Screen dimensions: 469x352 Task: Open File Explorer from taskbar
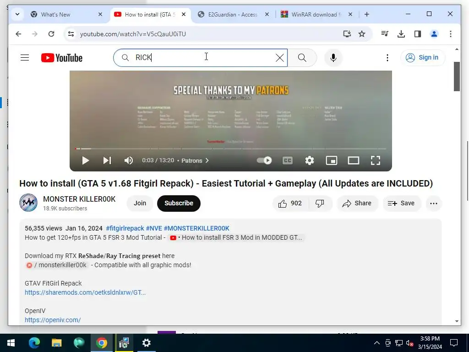pos(56,343)
